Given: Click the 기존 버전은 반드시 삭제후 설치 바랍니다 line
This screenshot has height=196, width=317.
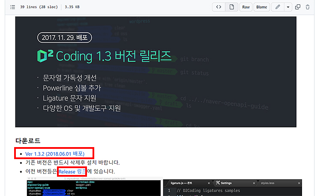Looking at the screenshot, I should click(x=72, y=163).
